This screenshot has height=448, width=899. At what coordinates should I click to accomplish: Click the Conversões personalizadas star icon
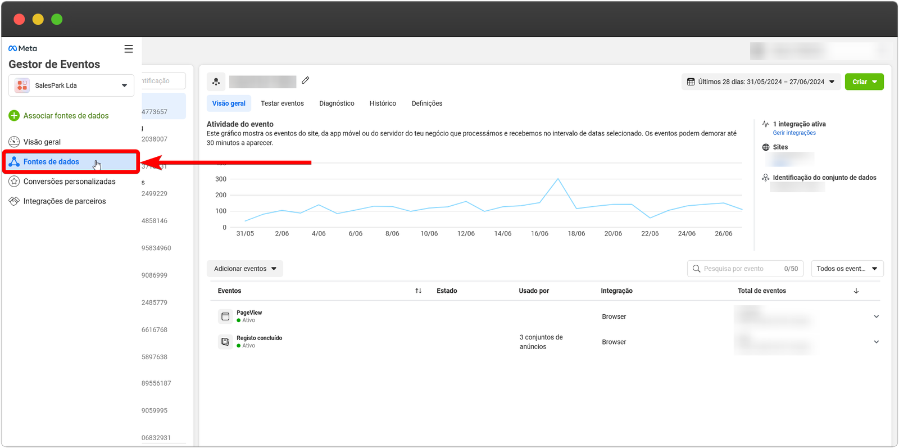tap(14, 182)
